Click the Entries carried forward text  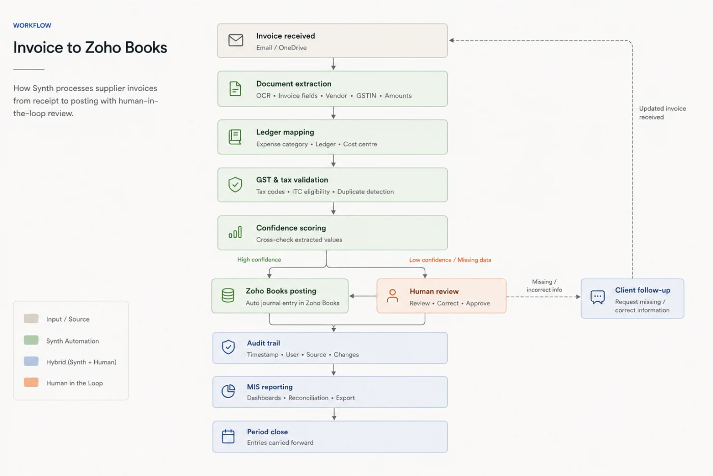[280, 443]
